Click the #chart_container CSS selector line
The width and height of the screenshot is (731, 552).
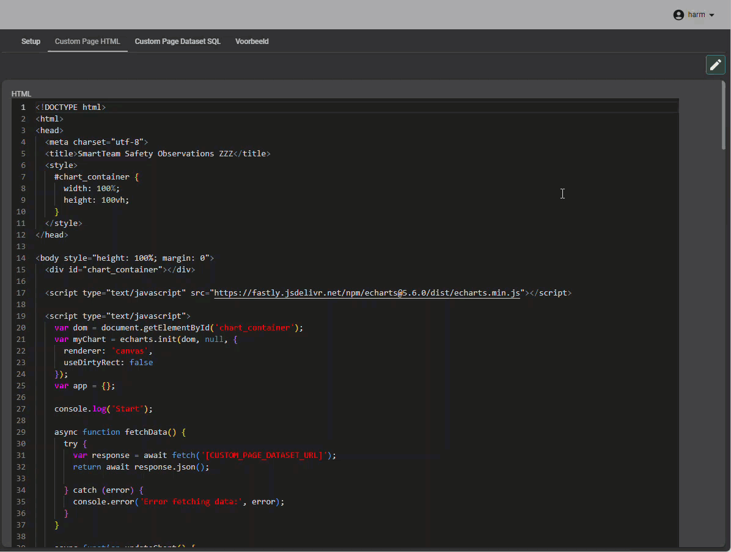[x=97, y=177]
